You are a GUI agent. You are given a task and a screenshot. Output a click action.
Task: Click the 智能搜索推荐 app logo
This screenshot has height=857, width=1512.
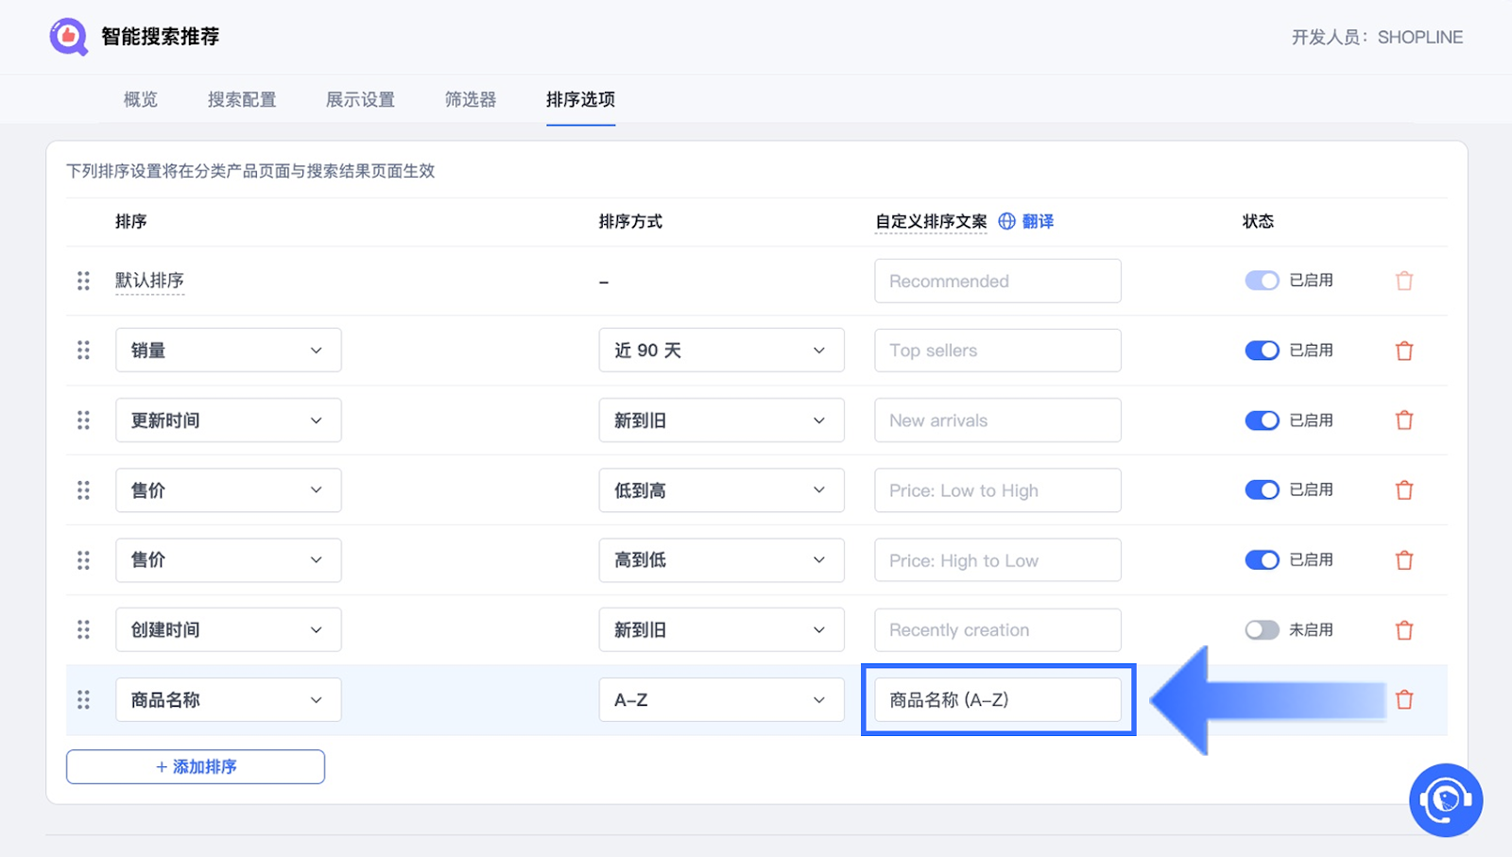click(68, 37)
